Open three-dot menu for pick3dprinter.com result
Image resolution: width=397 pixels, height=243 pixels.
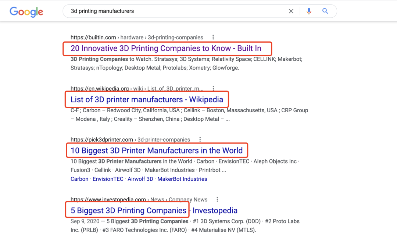[x=200, y=140]
